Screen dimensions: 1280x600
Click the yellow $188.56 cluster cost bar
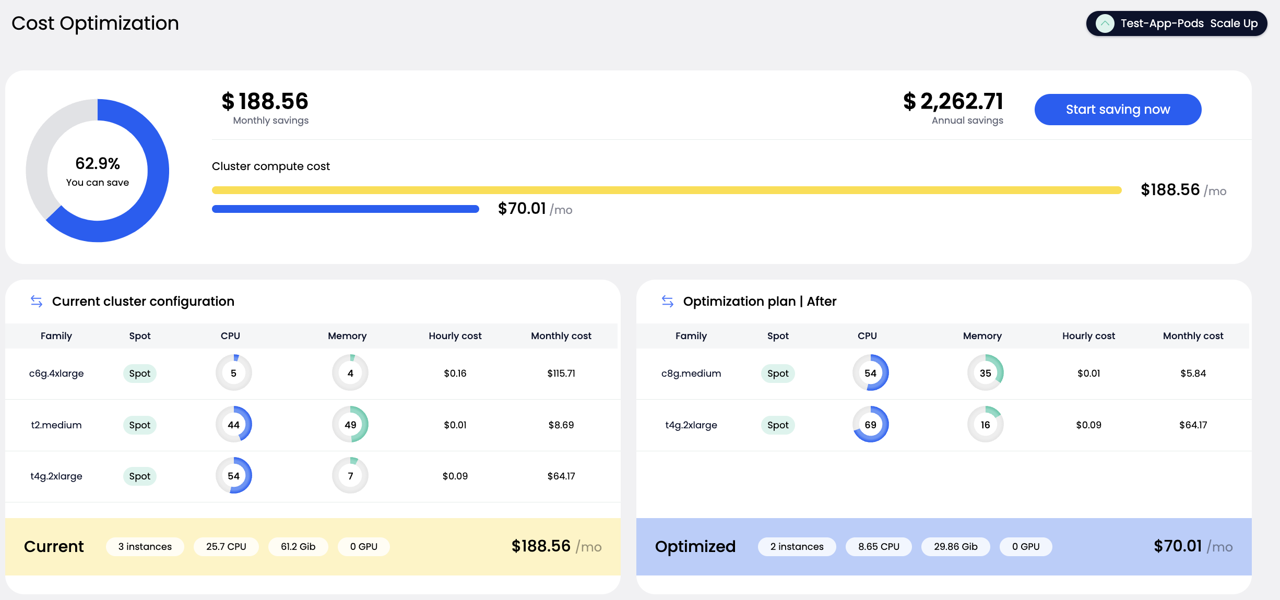tap(667, 190)
